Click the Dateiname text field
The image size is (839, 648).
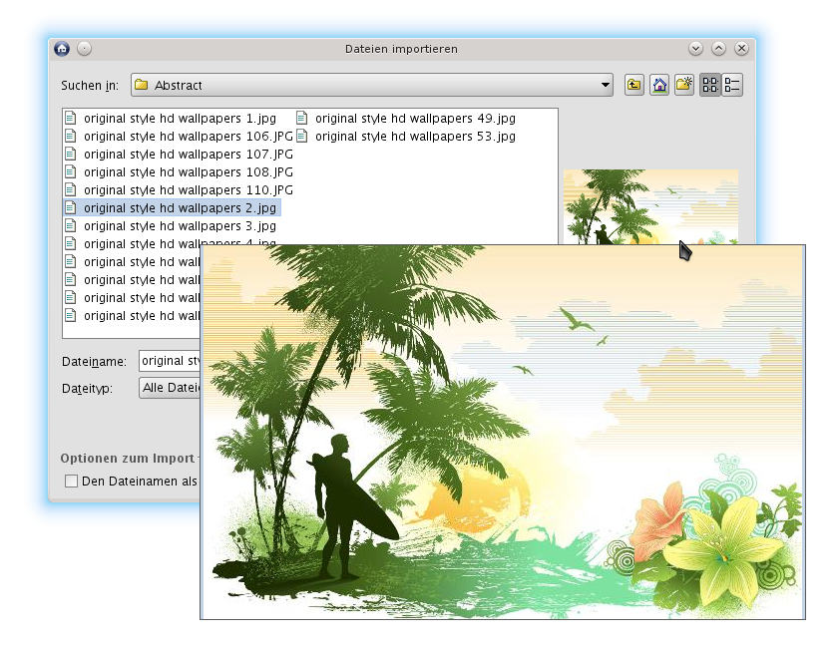click(170, 361)
